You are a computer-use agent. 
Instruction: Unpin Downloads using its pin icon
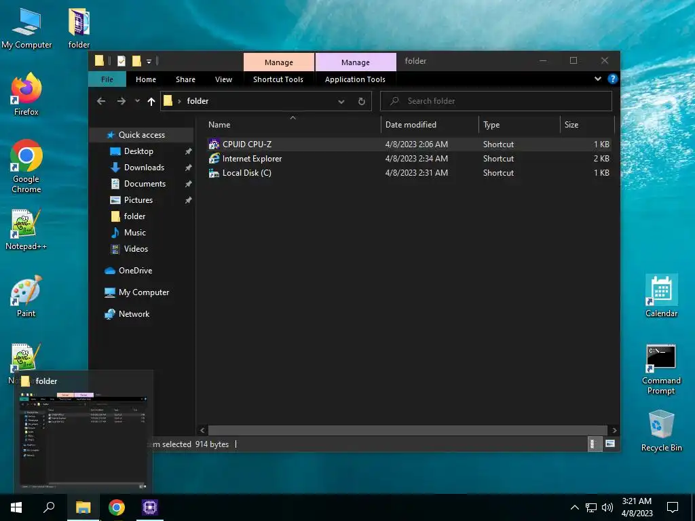[x=188, y=168]
